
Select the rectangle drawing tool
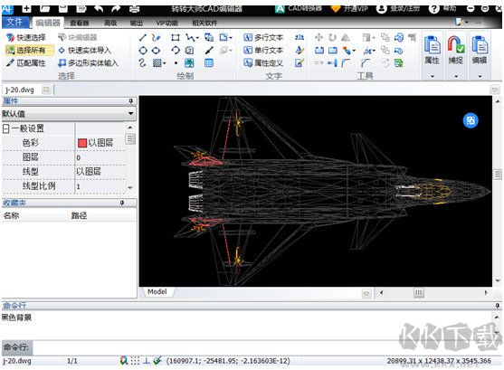pyautogui.click(x=176, y=38)
